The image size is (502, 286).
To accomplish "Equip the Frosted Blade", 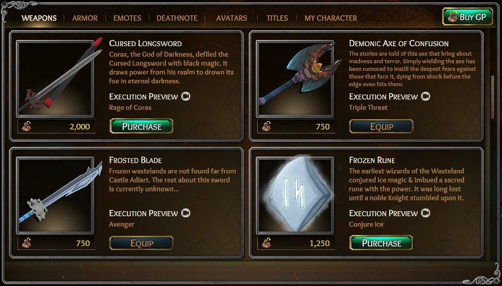I will [142, 243].
